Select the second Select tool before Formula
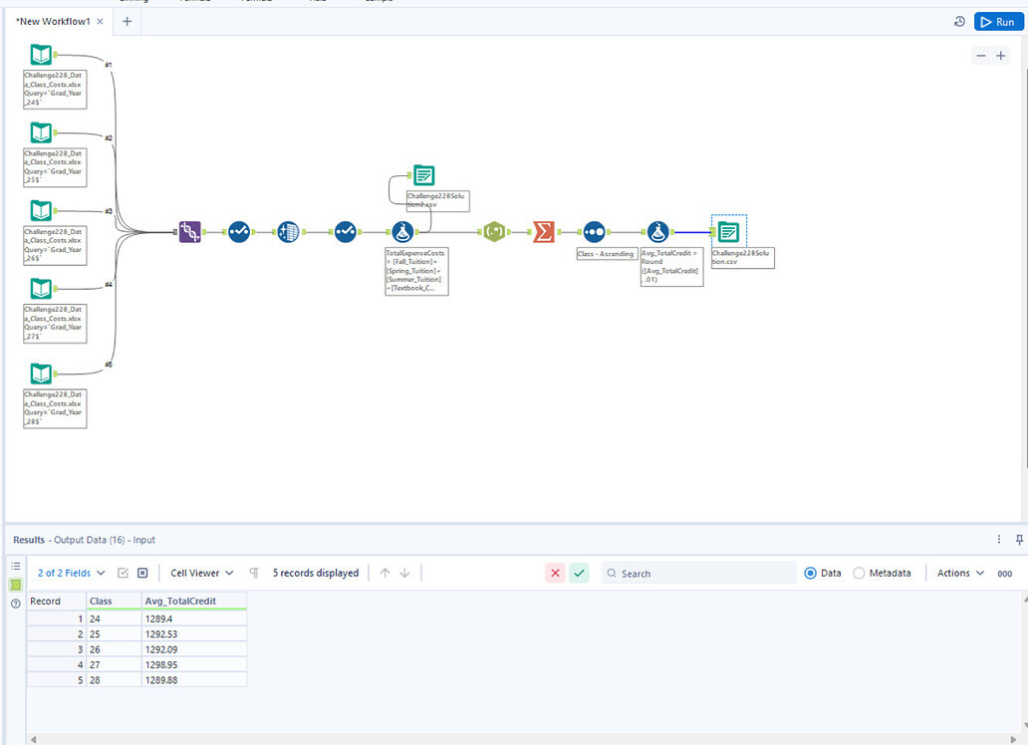 [x=346, y=231]
